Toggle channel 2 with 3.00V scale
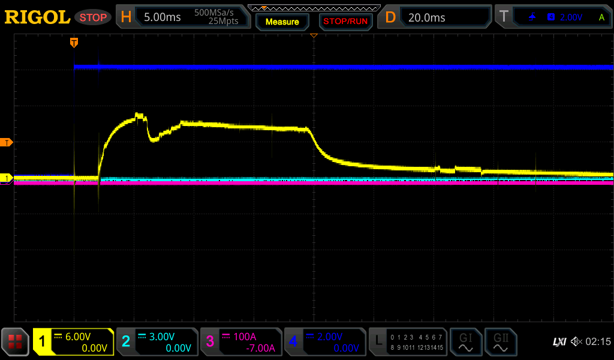The height and width of the screenshot is (360, 614). pyautogui.click(x=157, y=342)
